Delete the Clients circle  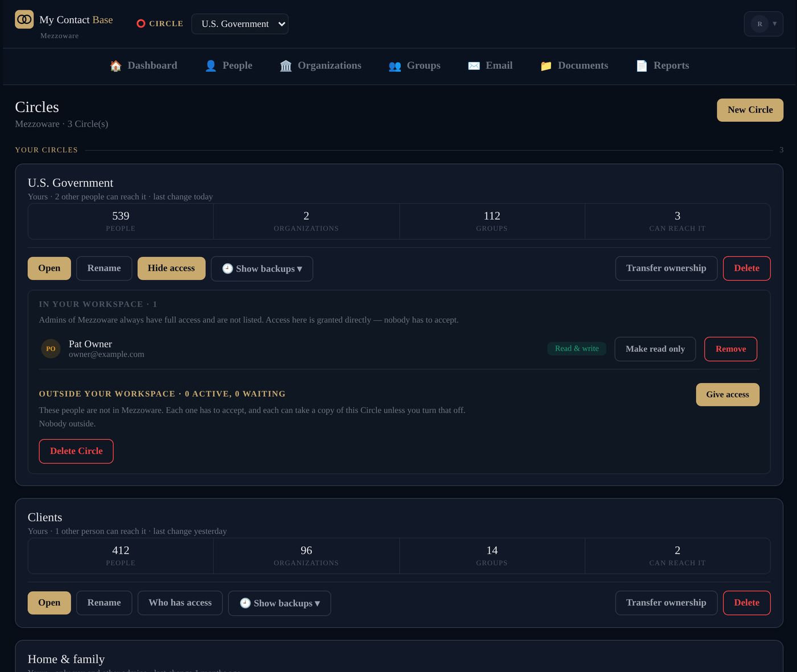[747, 603]
